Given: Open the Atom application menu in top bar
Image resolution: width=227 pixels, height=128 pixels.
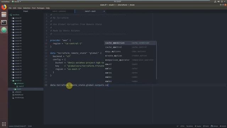Looking at the screenshot, I should (16, 1).
